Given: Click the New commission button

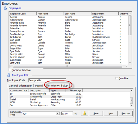Looking at the screenshot, I should (111, 114).
